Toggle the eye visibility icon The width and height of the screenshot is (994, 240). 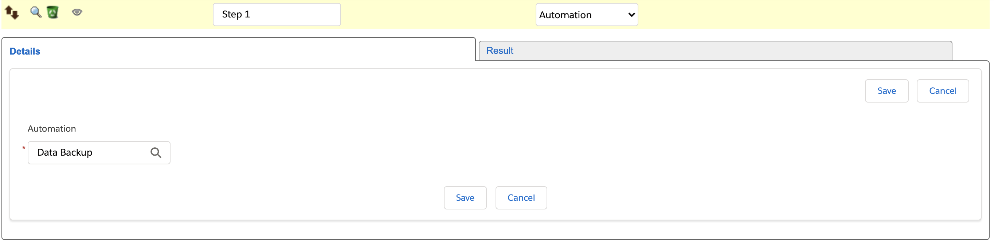[77, 12]
